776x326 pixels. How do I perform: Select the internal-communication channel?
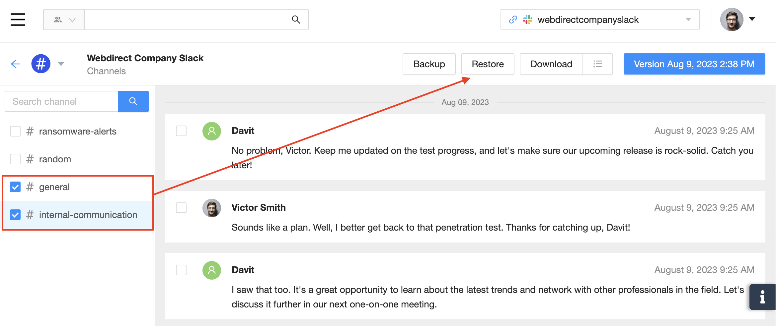click(x=88, y=215)
